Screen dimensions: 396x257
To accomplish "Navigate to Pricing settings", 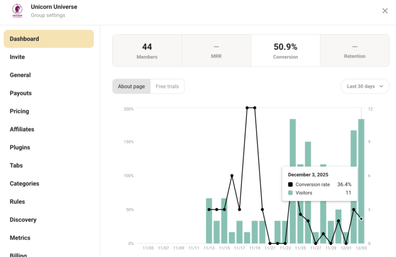I will coord(19,111).
